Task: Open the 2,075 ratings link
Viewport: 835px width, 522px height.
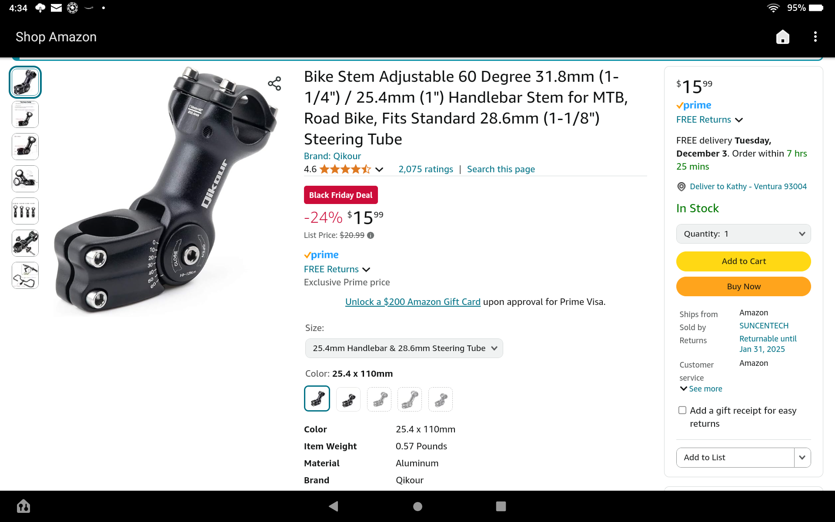Action: (426, 169)
